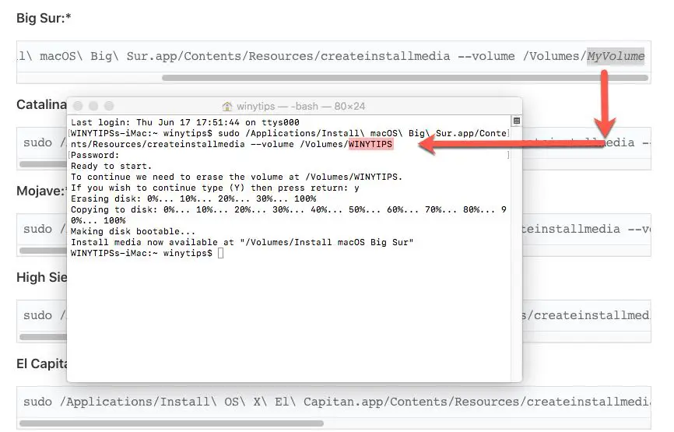Click 's/createinstallmed' text in the High Sierra block
This screenshot has height=432, width=674.
tap(586, 315)
